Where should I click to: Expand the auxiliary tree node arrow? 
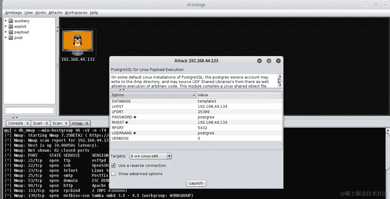click(x=6, y=21)
